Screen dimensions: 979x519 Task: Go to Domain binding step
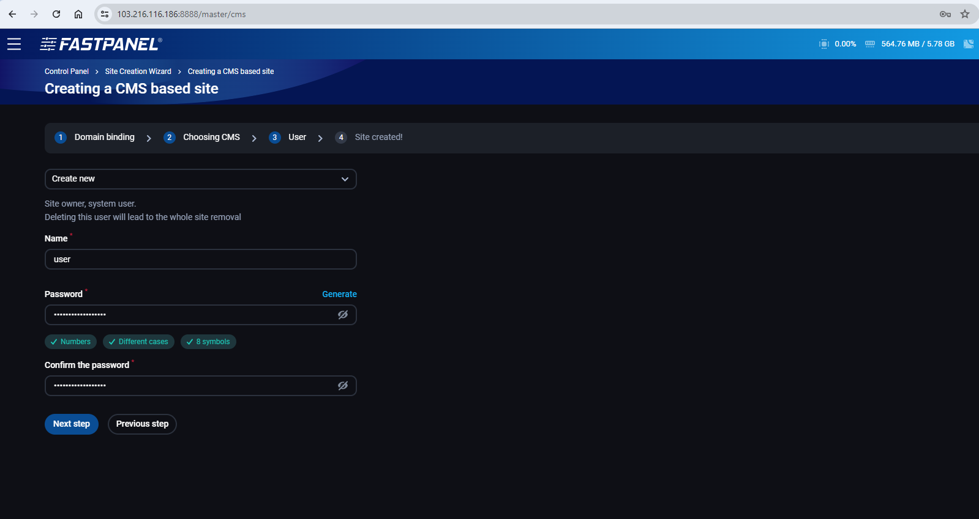coord(105,137)
